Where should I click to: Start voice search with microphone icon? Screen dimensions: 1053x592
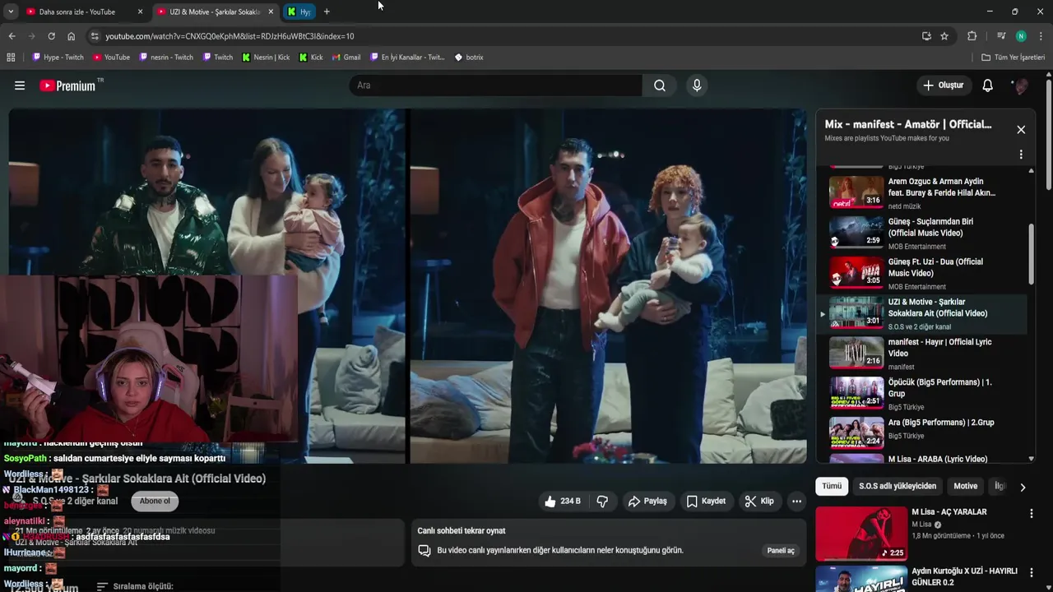[x=697, y=86]
